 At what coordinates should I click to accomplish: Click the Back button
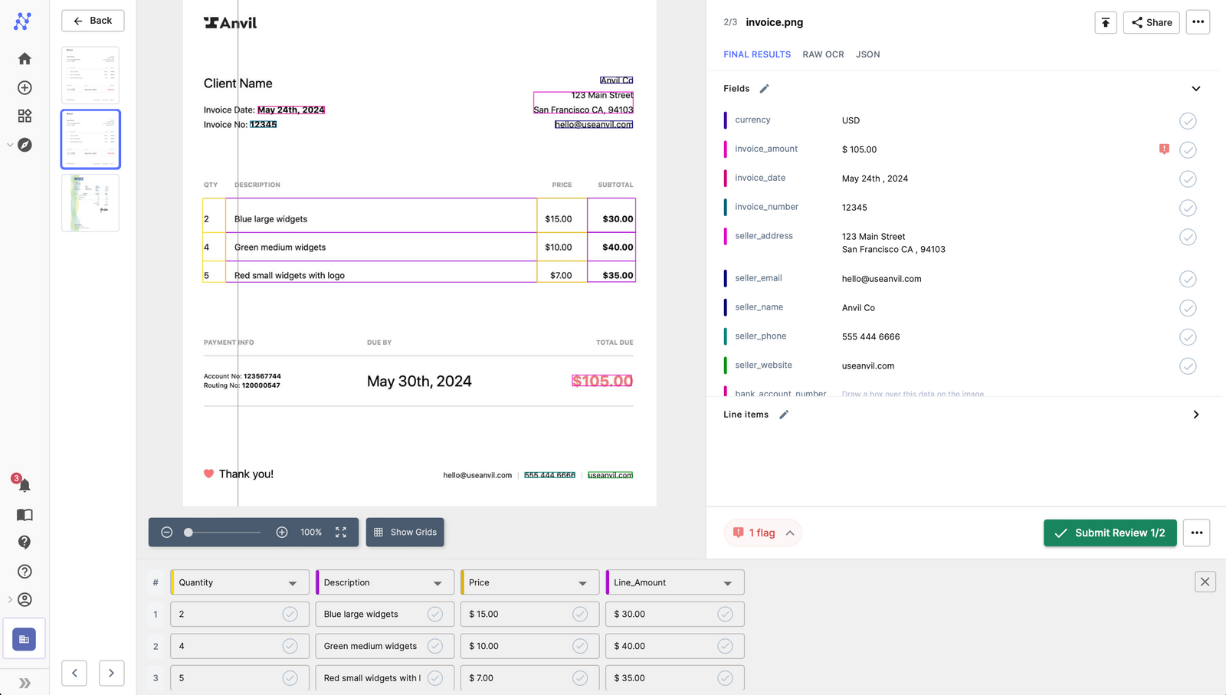coord(93,21)
